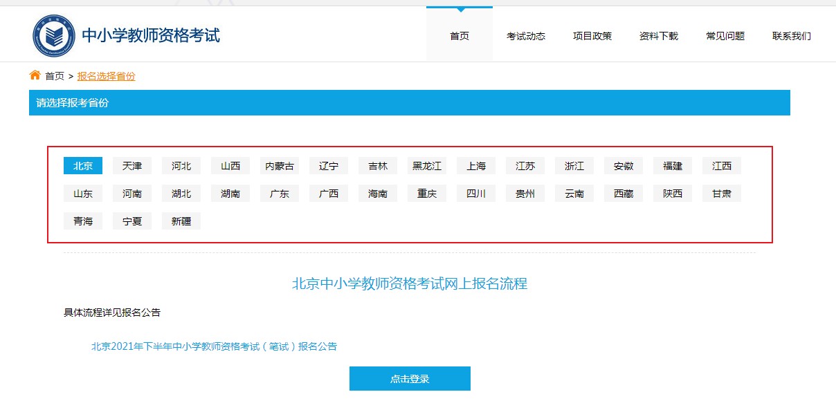
Task: Pick 广东 from the province list
Action: [280, 194]
